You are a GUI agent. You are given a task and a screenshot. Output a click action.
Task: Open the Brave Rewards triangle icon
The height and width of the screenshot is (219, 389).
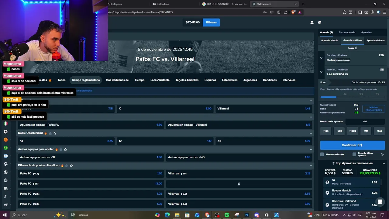[x=300, y=12]
